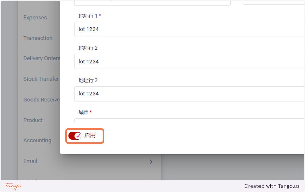Focus the 地址行 1 input field
This screenshot has width=305, height=192.
pos(189,29)
